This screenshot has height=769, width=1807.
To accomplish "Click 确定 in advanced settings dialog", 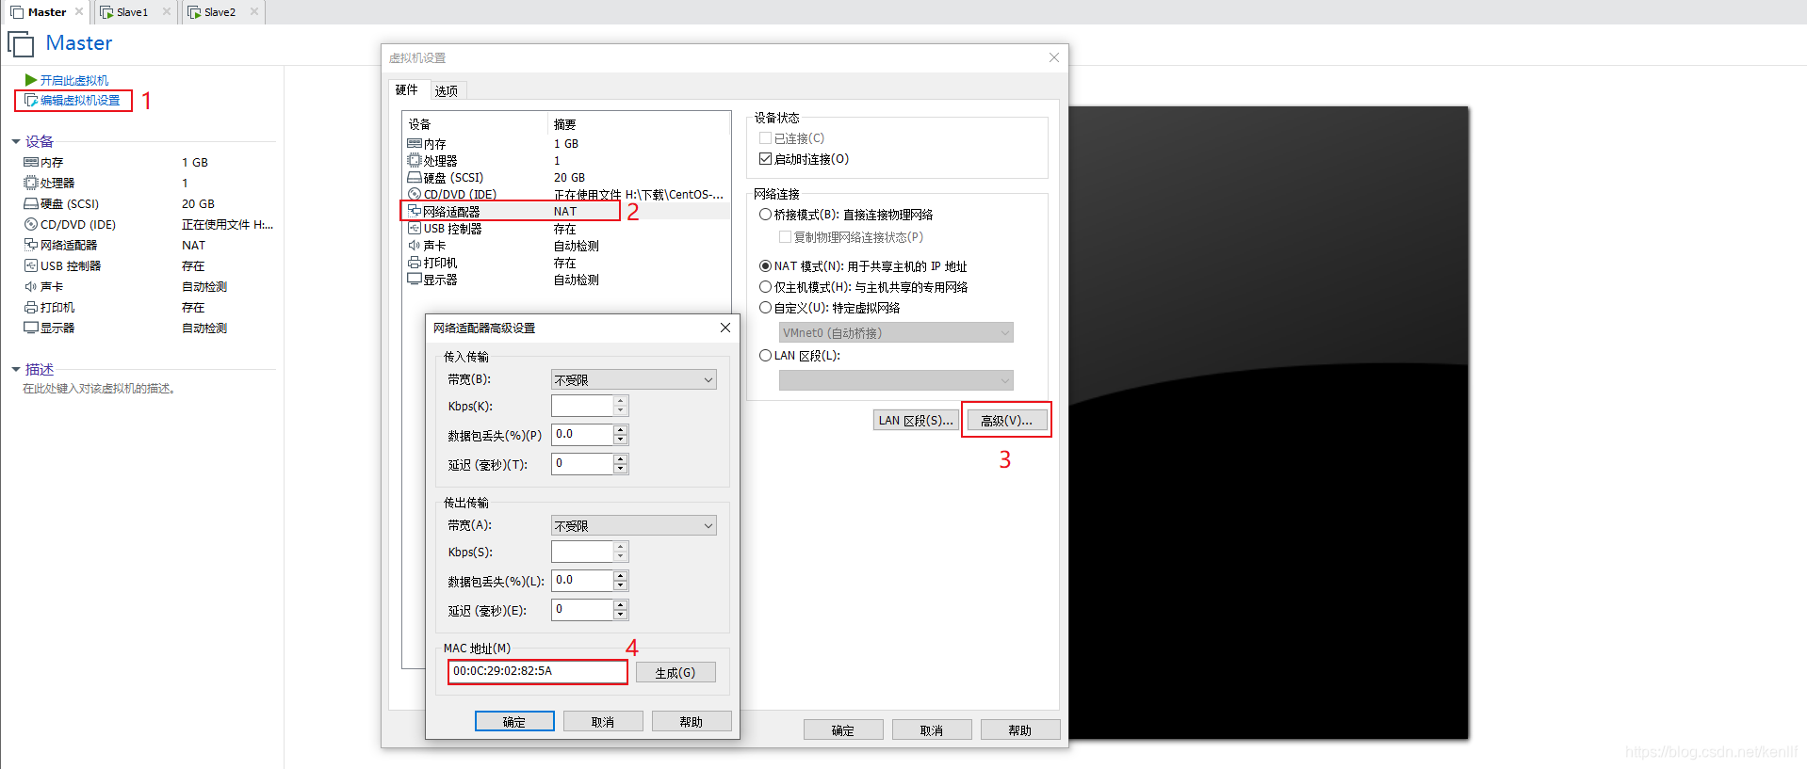I will click(514, 722).
